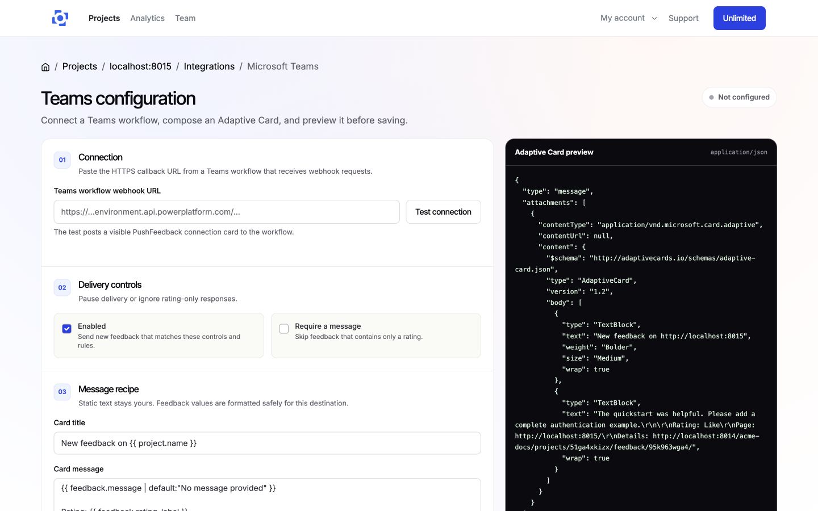Click the Adaptive Card preview heading
Viewport: 818px width, 511px height.
click(x=554, y=152)
